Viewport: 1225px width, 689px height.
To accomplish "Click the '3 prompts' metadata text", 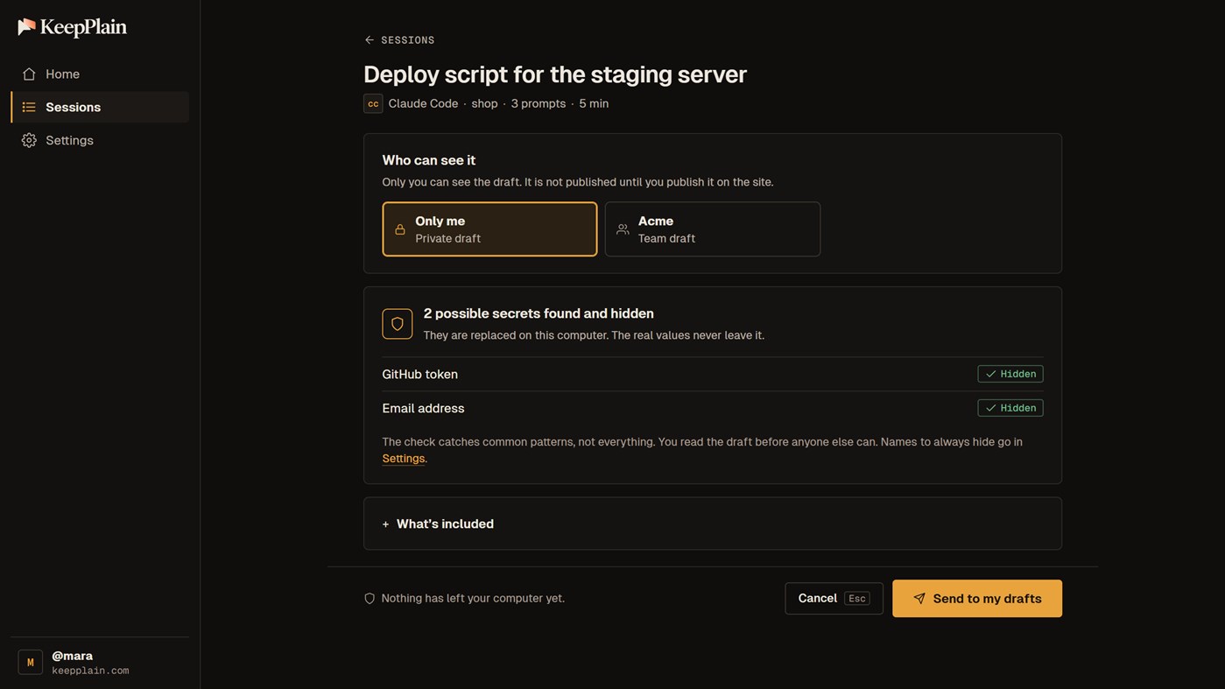I will 539,103.
